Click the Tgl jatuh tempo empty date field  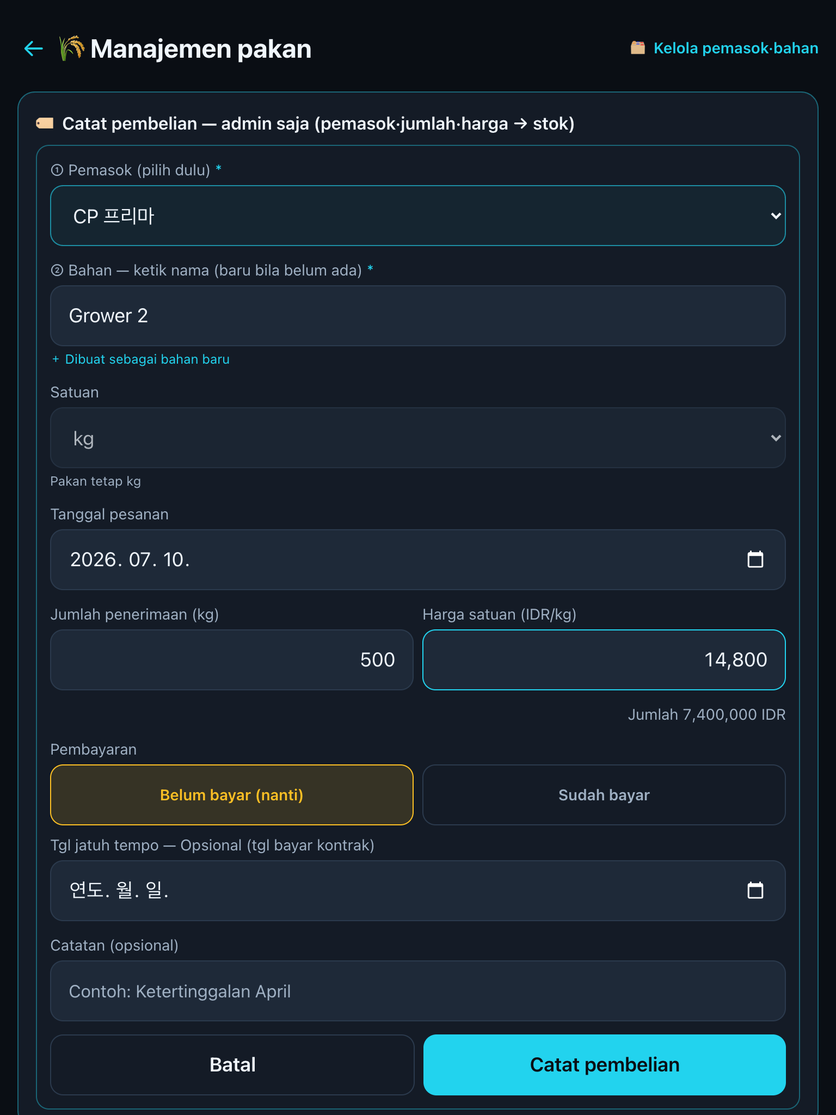point(418,891)
